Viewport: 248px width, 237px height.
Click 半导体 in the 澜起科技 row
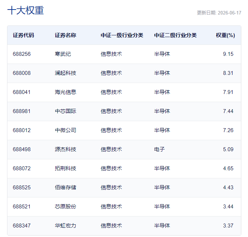point(162,73)
